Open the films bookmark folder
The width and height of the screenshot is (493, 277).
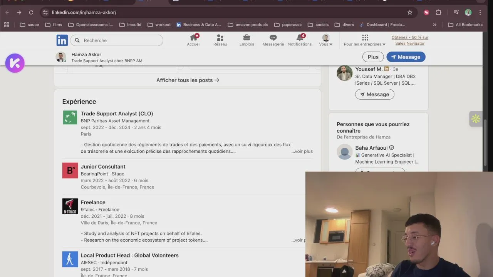click(x=54, y=25)
